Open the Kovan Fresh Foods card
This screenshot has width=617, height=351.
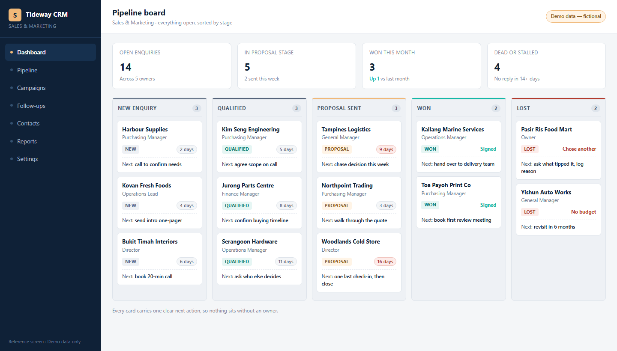coord(159,203)
